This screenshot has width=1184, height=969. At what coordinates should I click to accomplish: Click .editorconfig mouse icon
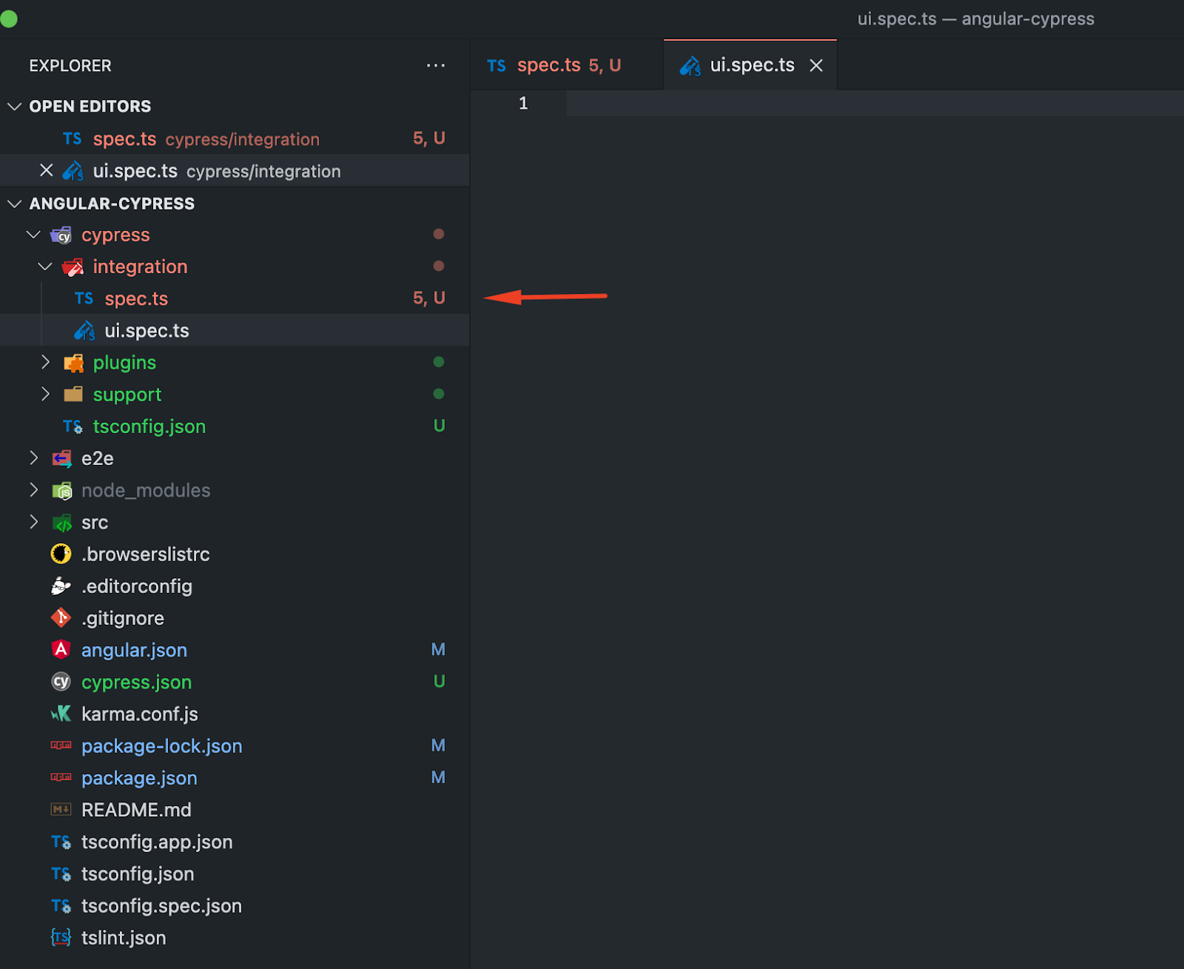click(61, 586)
